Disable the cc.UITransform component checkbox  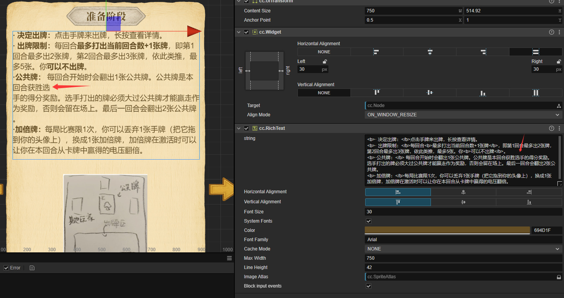click(246, 1)
